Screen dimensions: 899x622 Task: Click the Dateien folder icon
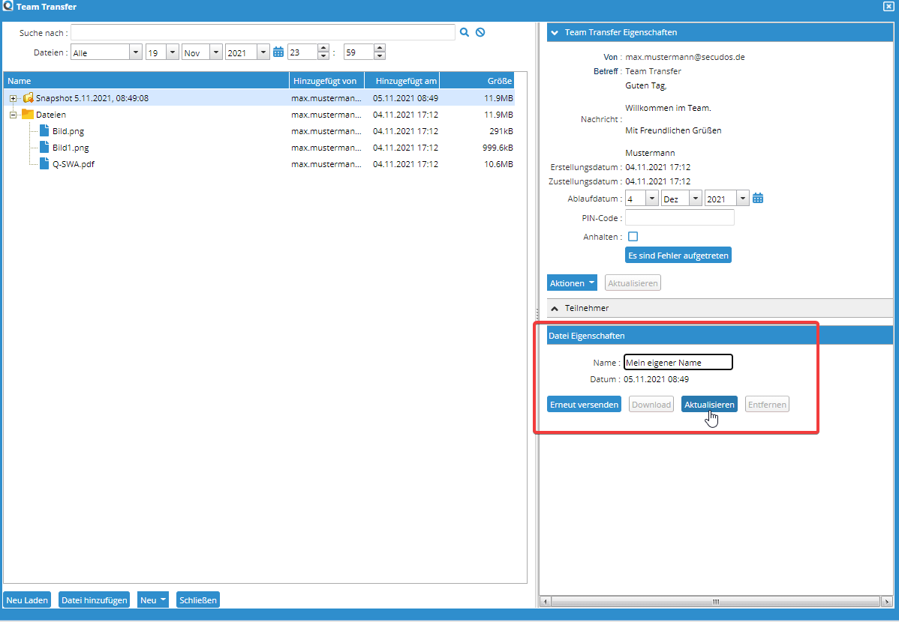[28, 115]
